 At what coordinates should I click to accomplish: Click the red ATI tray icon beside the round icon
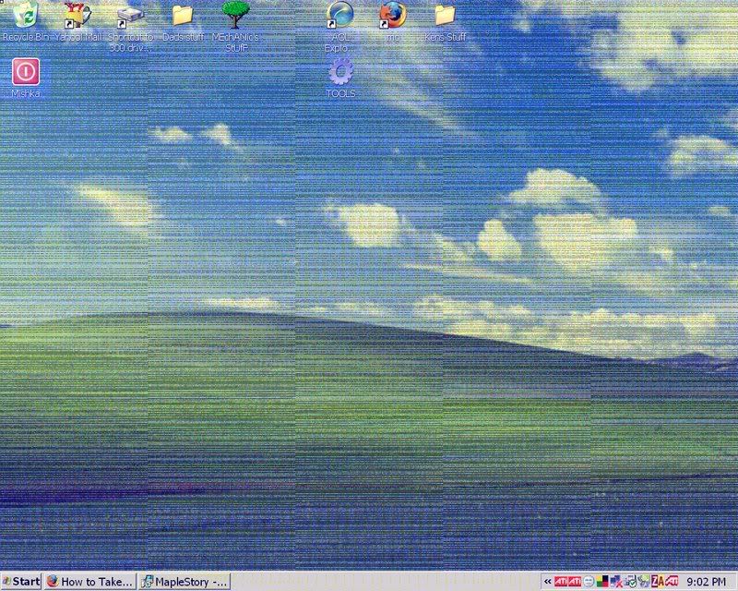[575, 582]
